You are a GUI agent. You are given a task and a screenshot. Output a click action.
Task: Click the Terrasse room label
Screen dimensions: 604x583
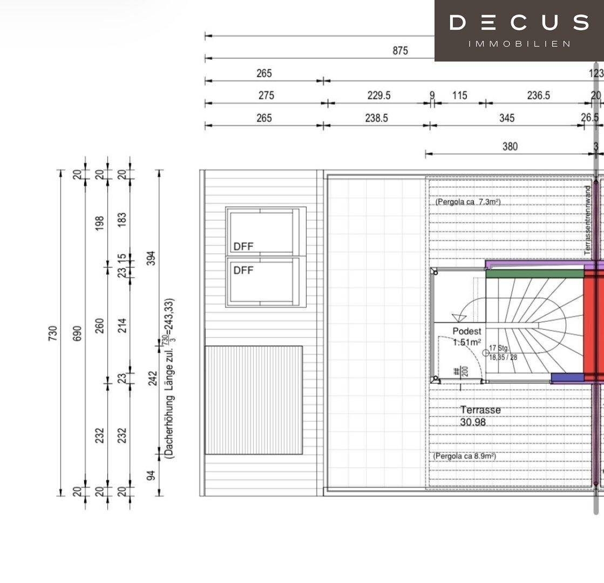pyautogui.click(x=480, y=410)
